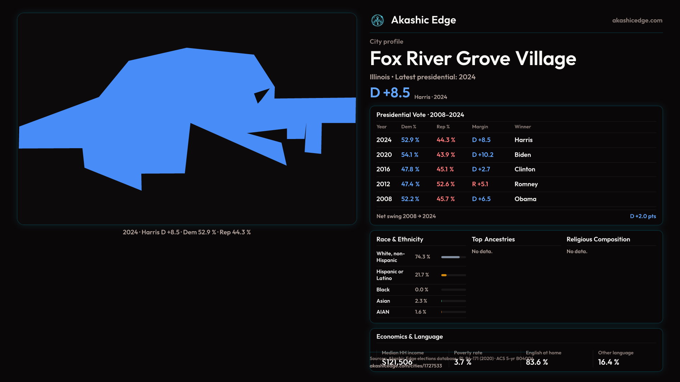
Task: Click the Poverty rate 3.7 % figure
Action: point(462,362)
